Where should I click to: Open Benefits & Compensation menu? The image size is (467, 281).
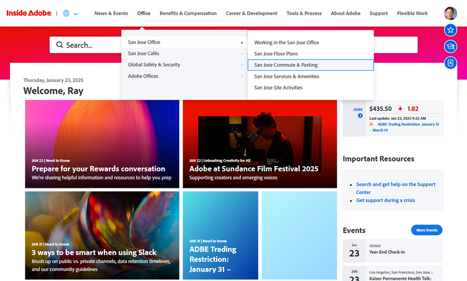(188, 14)
